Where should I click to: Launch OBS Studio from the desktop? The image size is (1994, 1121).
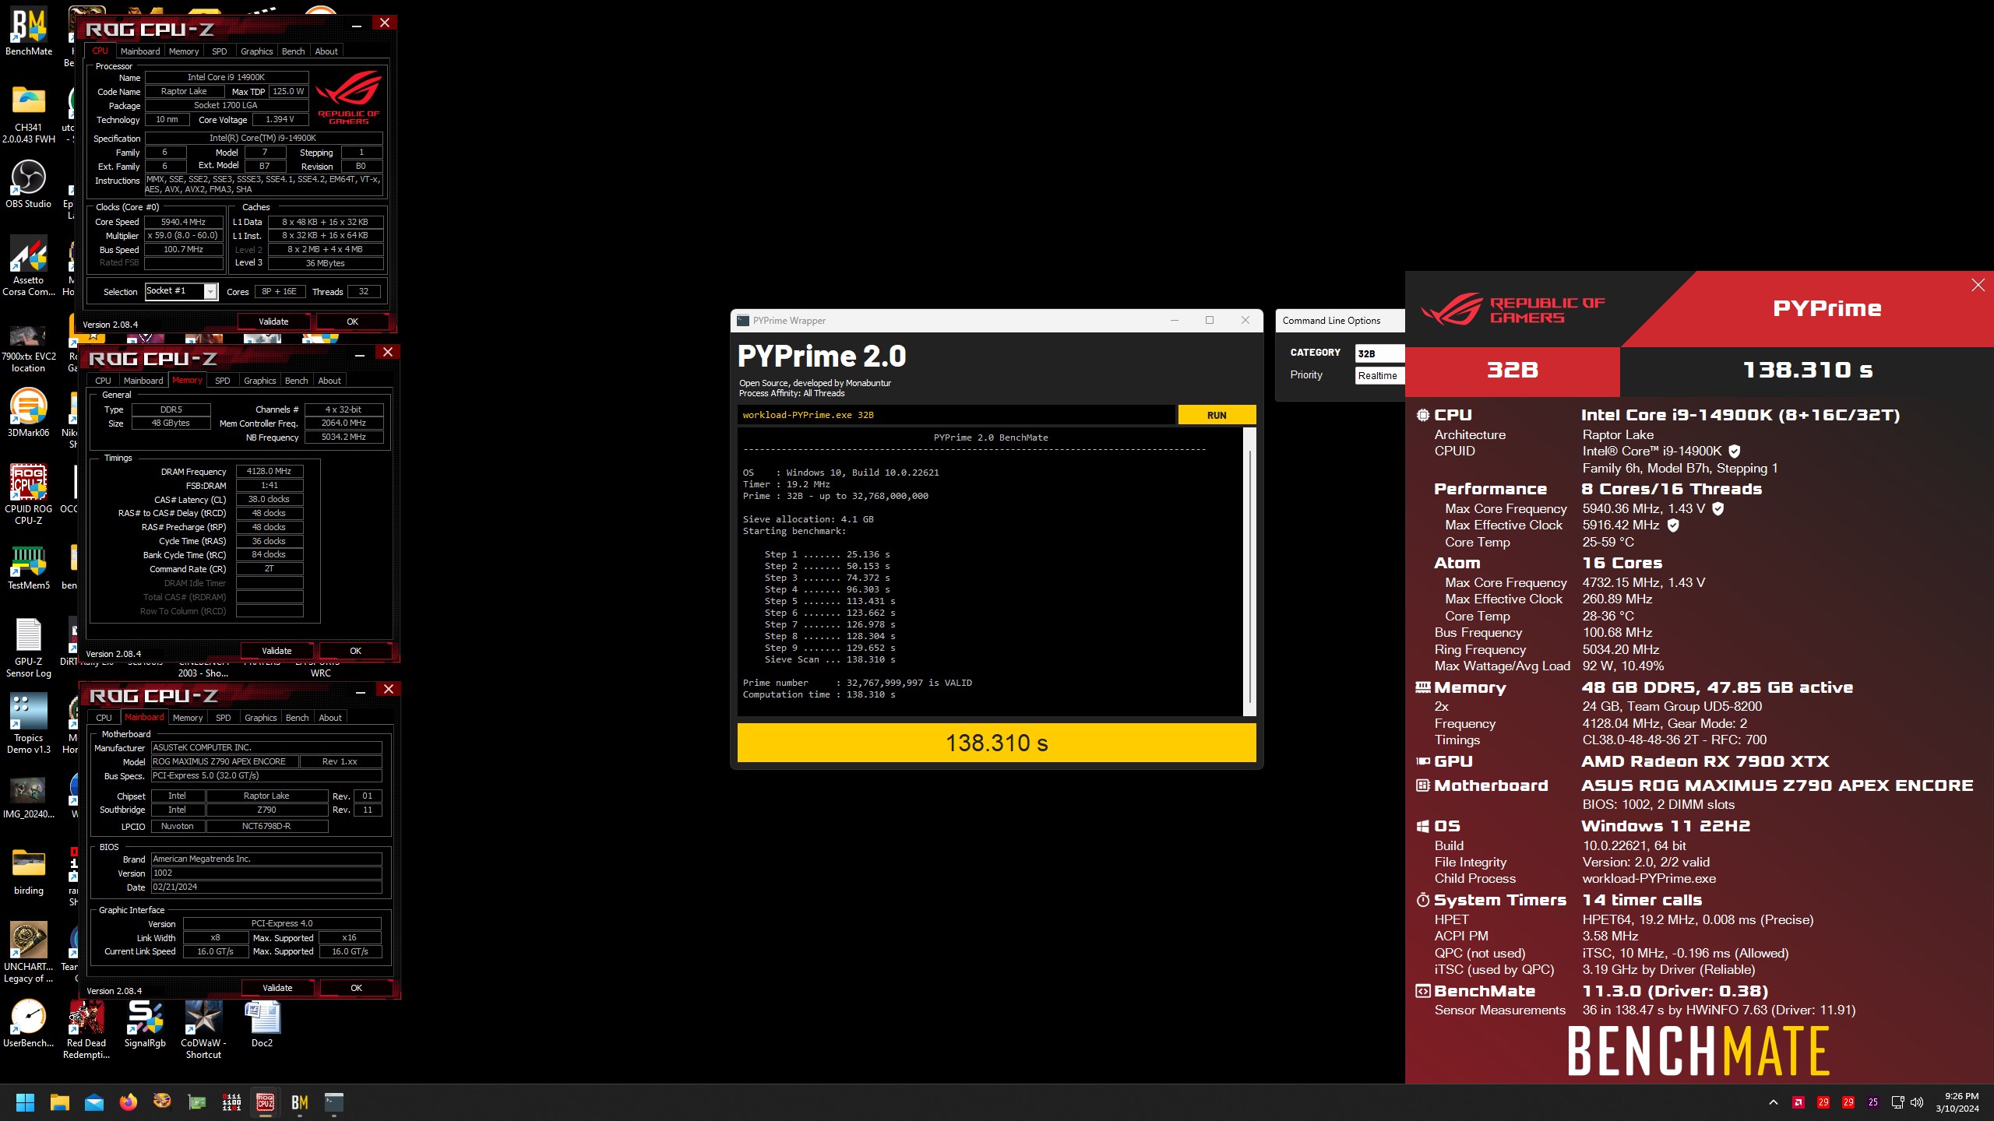[29, 184]
